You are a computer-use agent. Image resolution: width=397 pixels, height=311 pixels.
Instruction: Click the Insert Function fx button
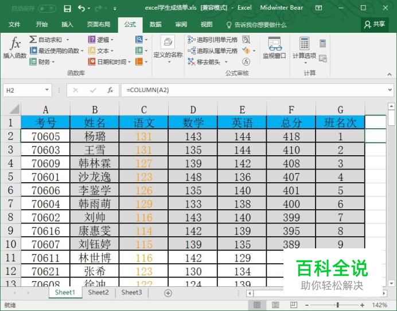point(15,48)
